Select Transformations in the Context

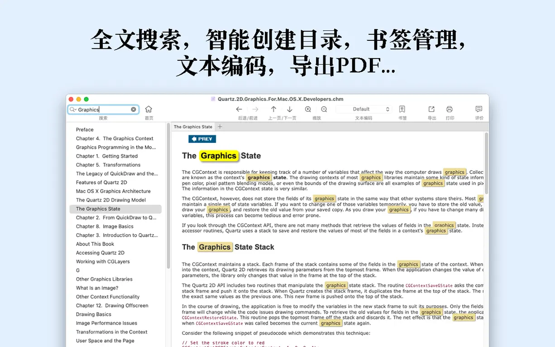point(112,332)
